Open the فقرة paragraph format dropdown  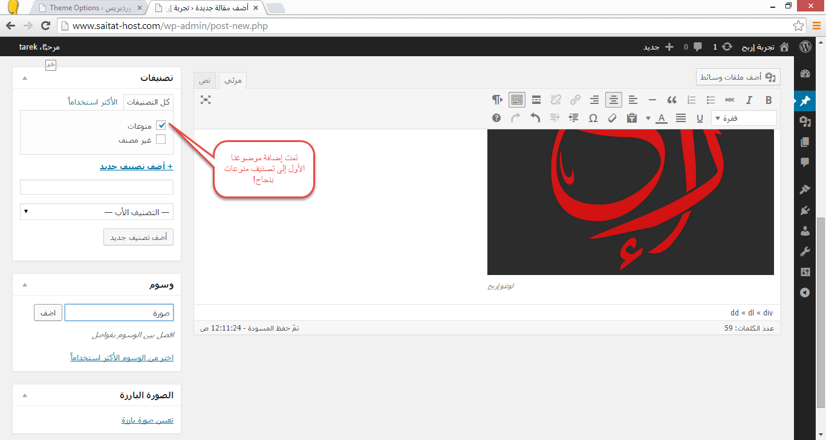pyautogui.click(x=744, y=118)
